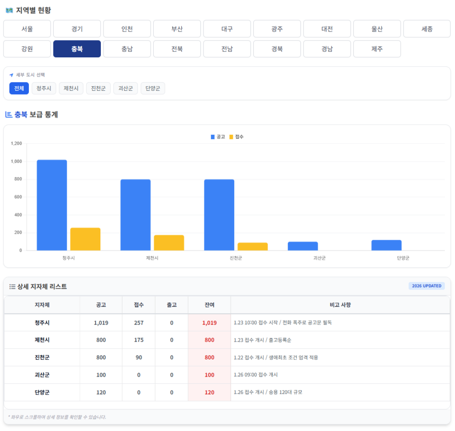Image resolution: width=455 pixels, height=431 pixels.
Task: Click the 세종 region button
Action: coord(427,29)
